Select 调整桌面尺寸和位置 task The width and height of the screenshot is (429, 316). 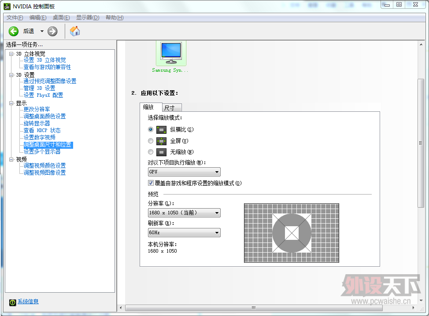[x=48, y=145]
